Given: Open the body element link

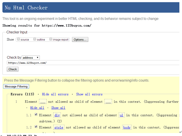Looking at the screenshot, I should coord(127,127).
